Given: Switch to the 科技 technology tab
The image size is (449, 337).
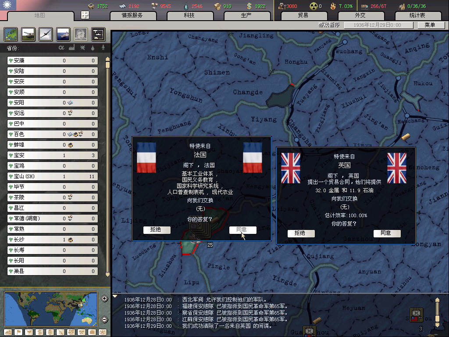Looking at the screenshot, I should tap(189, 15).
